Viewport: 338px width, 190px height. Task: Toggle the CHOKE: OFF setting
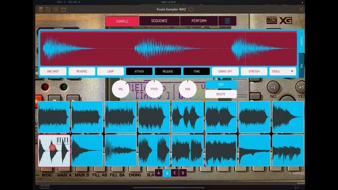(x=226, y=71)
